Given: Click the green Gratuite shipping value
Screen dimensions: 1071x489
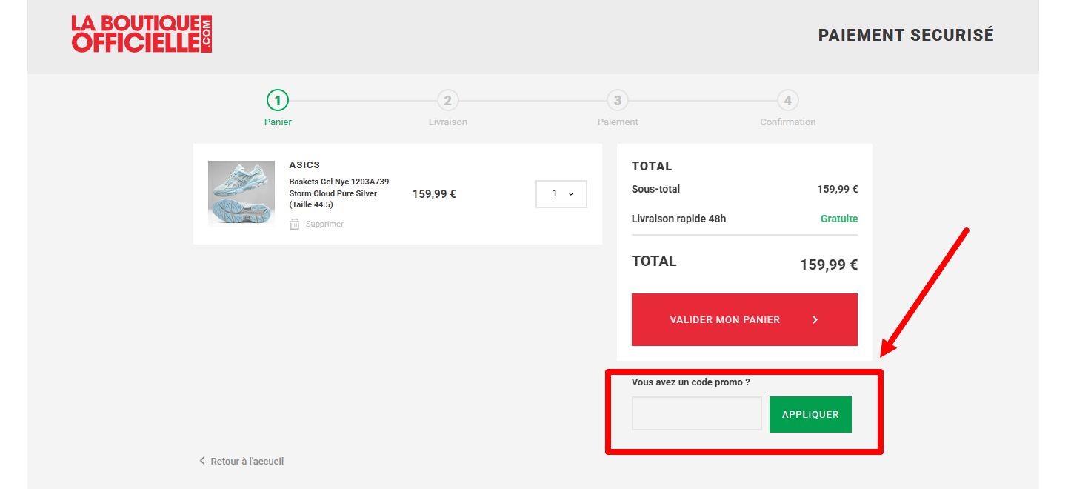Looking at the screenshot, I should (x=839, y=219).
